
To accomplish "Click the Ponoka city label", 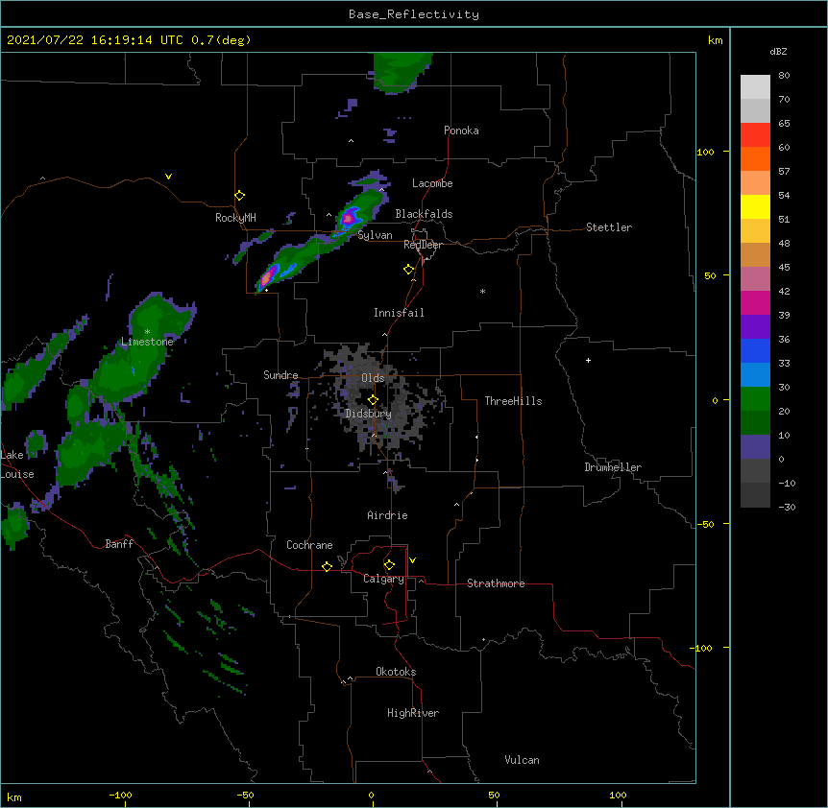I will 461,131.
